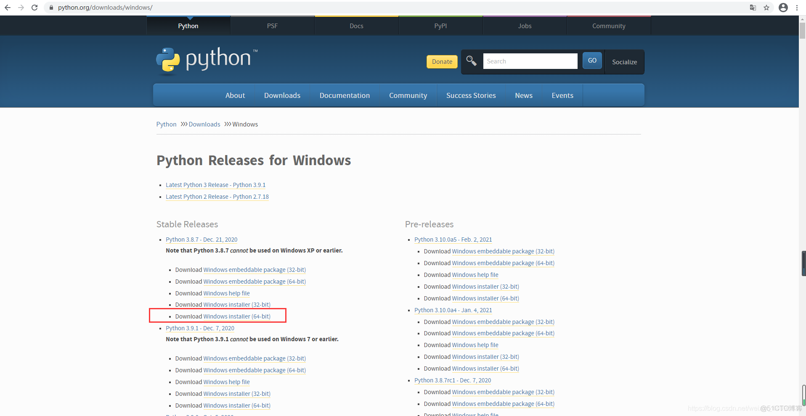The image size is (806, 416).
Task: Select the PyPI top tab
Action: (440, 26)
